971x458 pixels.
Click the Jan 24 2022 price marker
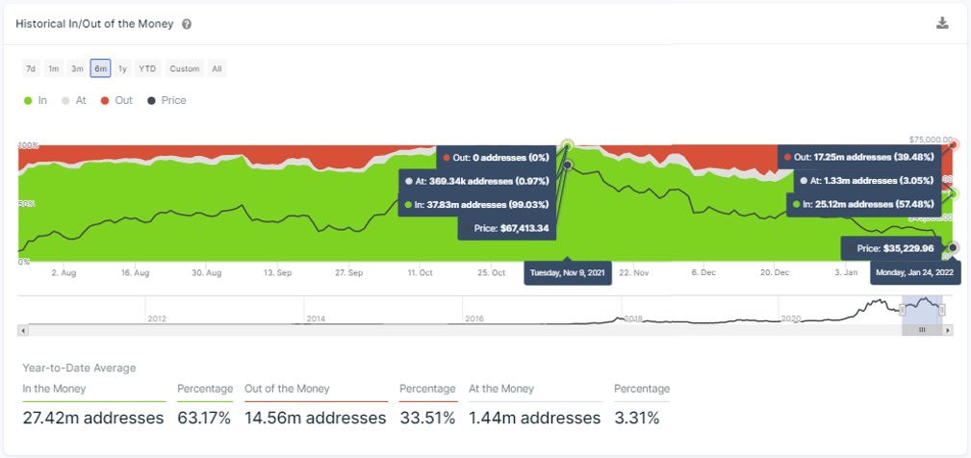(x=953, y=247)
